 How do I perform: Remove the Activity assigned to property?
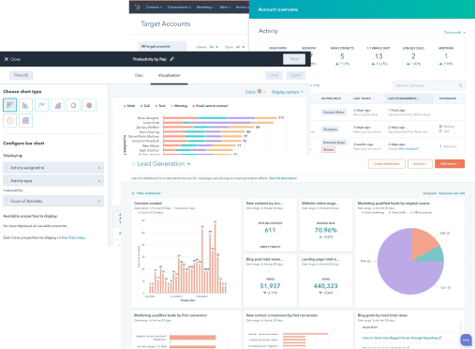pyautogui.click(x=99, y=168)
